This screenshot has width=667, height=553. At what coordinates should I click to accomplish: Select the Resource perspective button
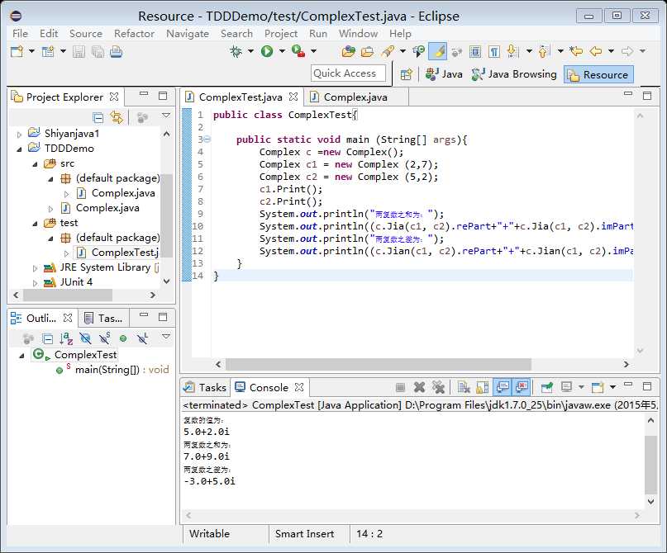(x=598, y=74)
